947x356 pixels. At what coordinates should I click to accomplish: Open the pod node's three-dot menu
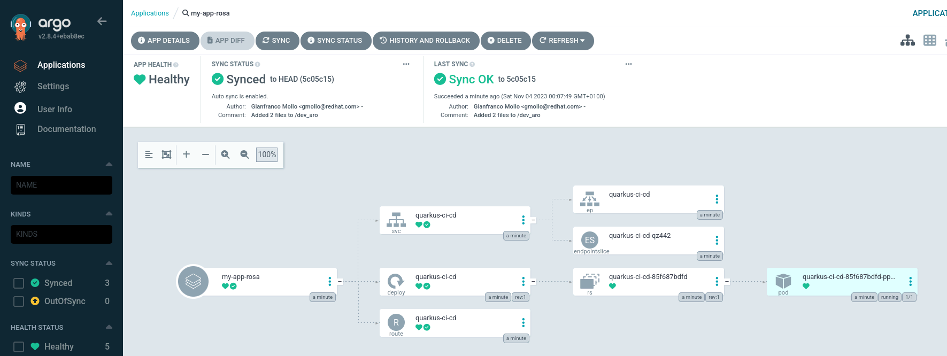(910, 281)
